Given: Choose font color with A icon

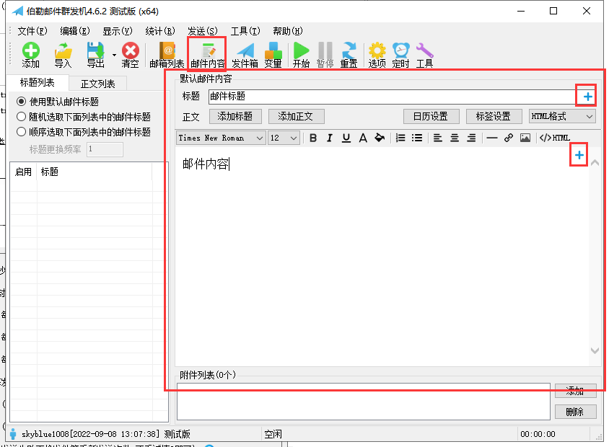Looking at the screenshot, I should click(363, 138).
